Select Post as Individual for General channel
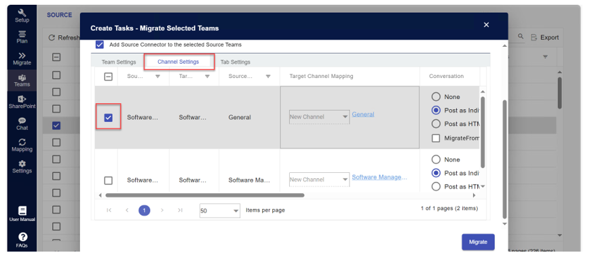This screenshot has width=596, height=276. (x=436, y=110)
